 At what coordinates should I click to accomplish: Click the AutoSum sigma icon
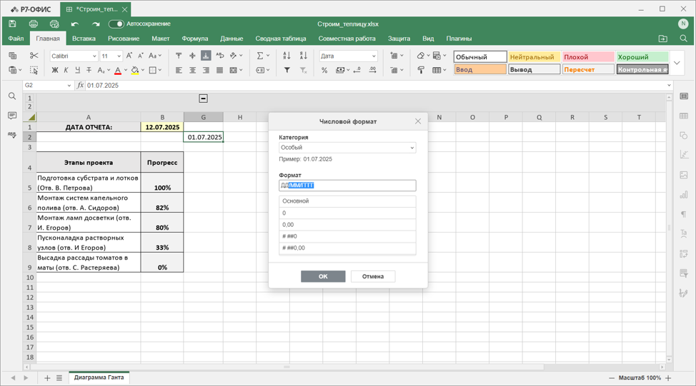tap(260, 56)
